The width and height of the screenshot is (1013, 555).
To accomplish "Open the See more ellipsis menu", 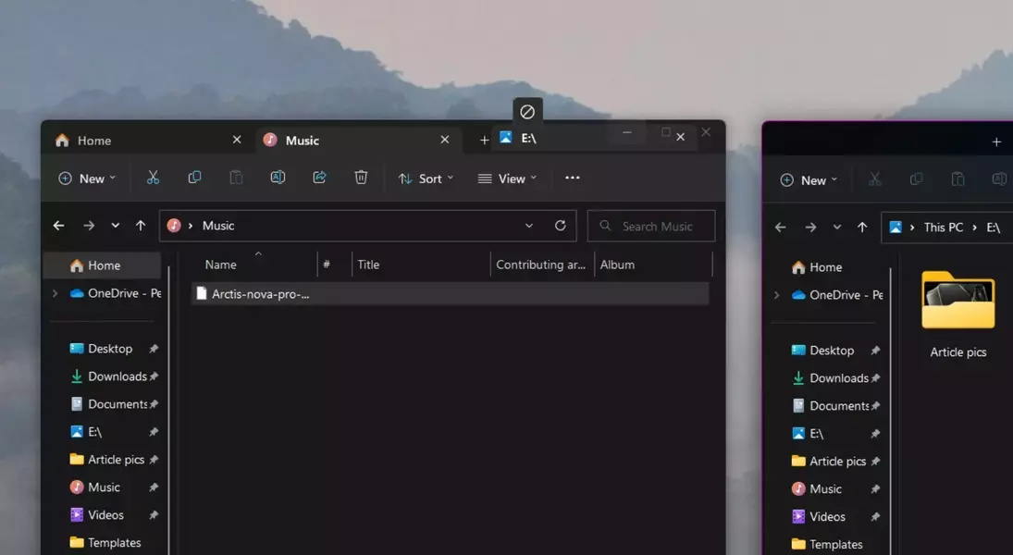I will 573,178.
